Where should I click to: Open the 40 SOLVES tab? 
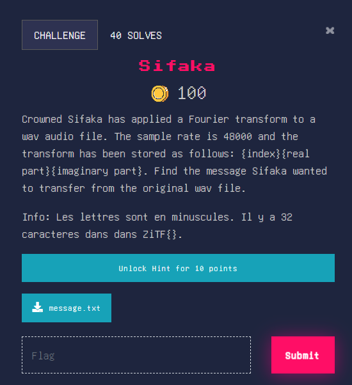click(136, 36)
